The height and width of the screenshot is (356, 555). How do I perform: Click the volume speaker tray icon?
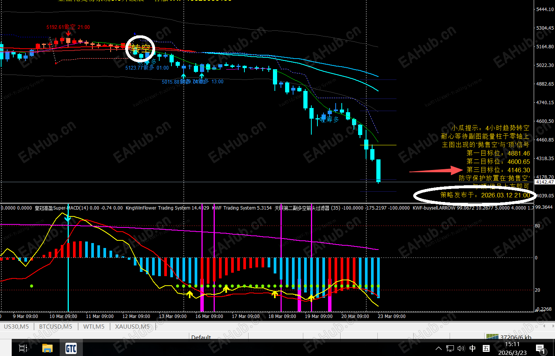coord(461,348)
